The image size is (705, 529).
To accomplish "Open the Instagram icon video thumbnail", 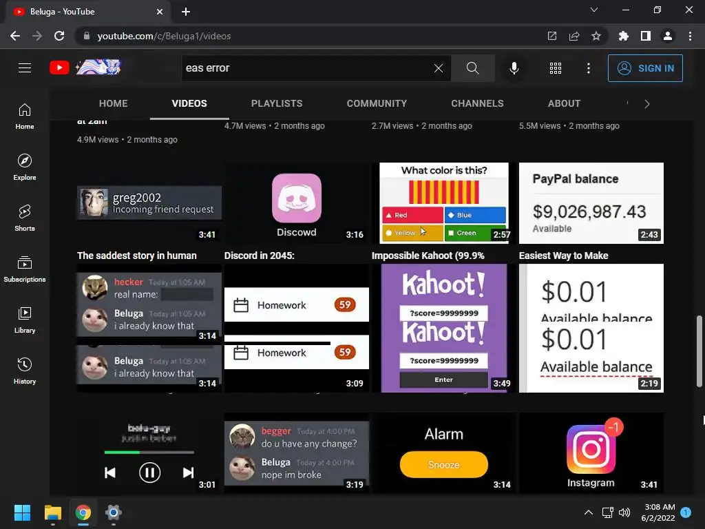I will pyautogui.click(x=591, y=453).
